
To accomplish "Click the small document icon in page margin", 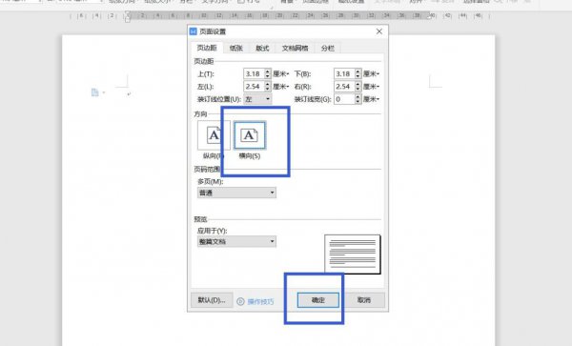I will click(94, 92).
